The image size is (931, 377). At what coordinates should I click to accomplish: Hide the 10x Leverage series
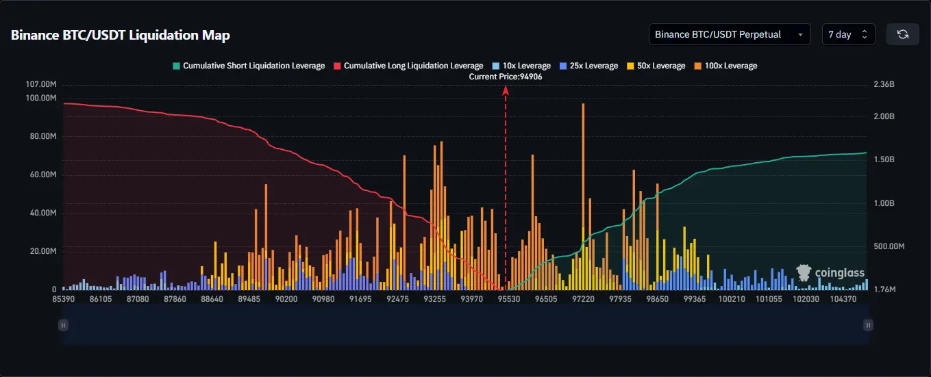pyautogui.click(x=526, y=66)
